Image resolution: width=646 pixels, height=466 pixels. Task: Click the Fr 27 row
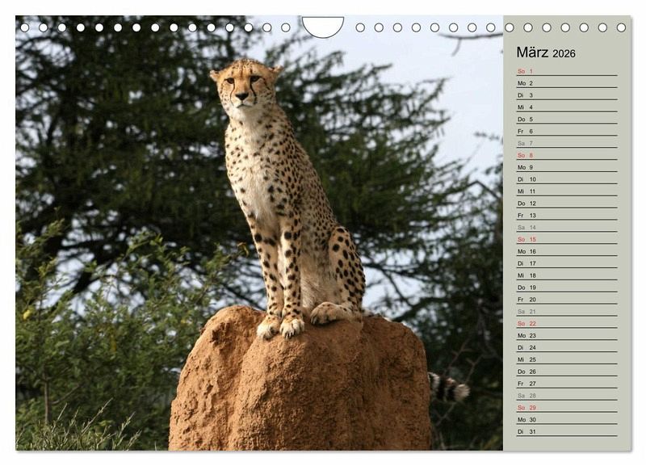click(x=566, y=384)
